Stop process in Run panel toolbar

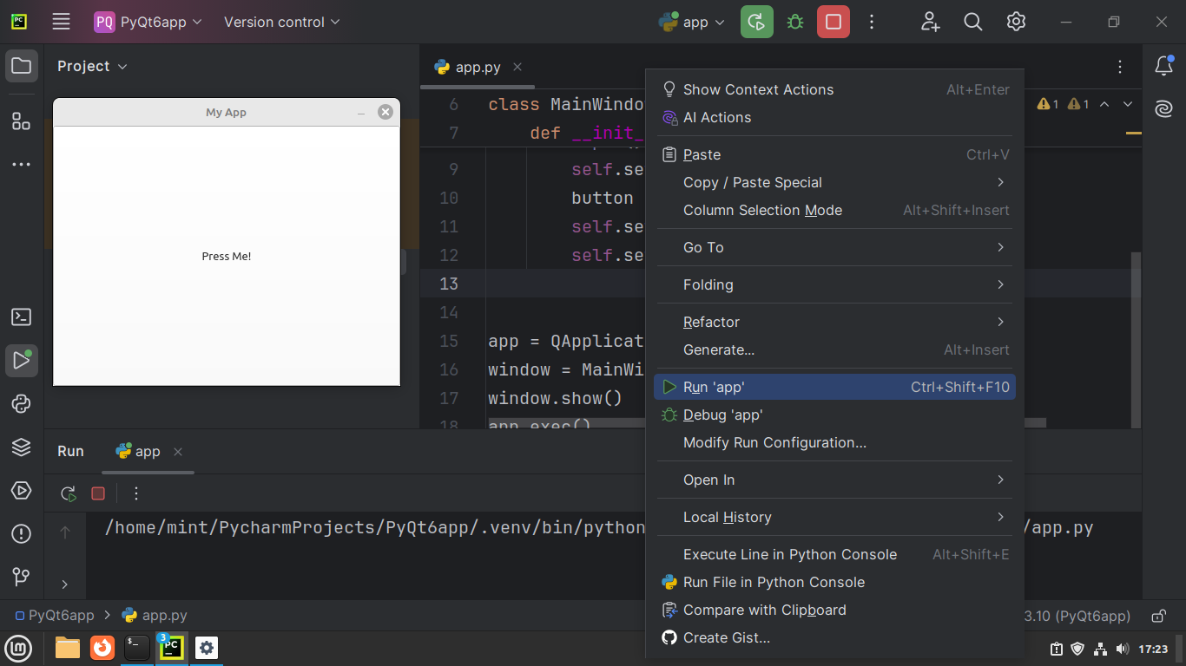click(x=98, y=493)
